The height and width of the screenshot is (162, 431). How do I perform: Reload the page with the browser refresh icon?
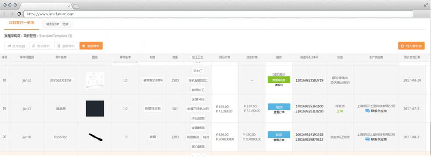[19, 14]
